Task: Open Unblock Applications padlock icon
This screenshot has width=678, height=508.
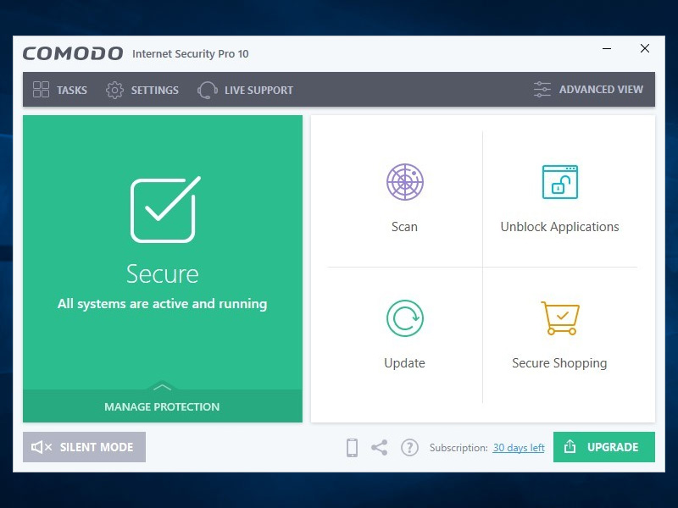Action: [559, 182]
